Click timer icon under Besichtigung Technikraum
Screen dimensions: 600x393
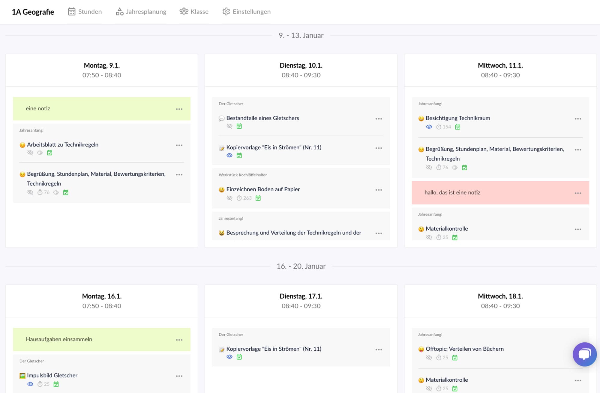pyautogui.click(x=439, y=127)
